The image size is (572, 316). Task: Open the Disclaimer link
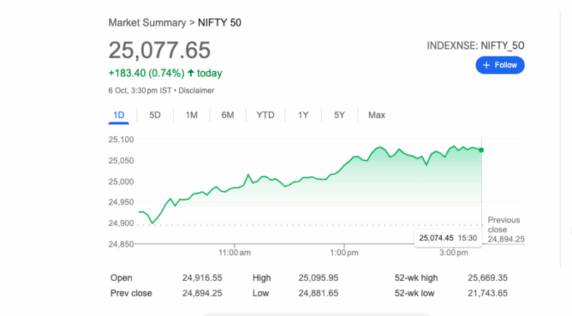196,91
